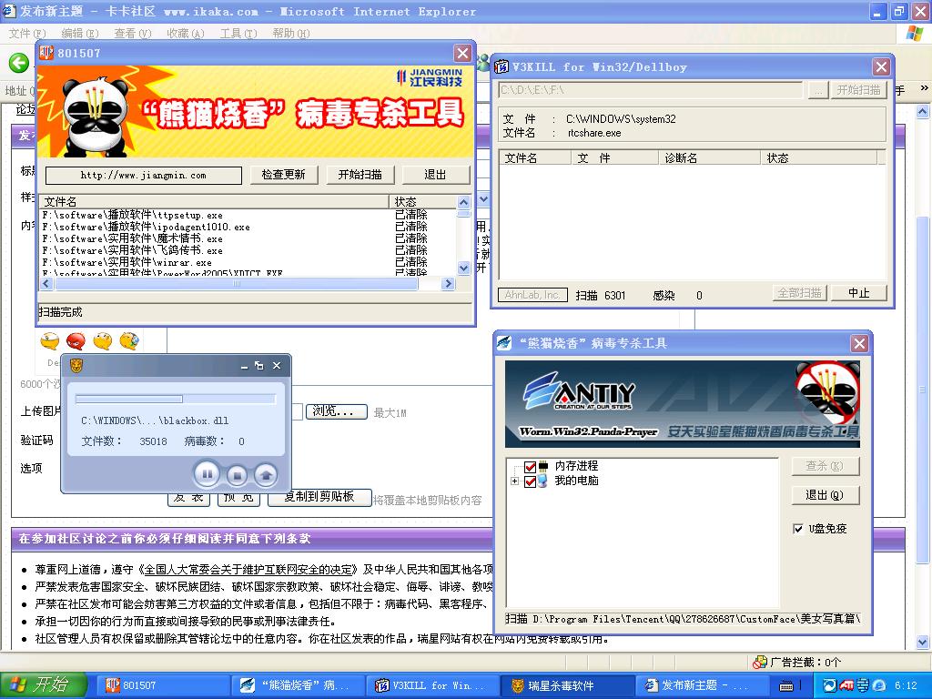The image size is (932, 699).
Task: Open the 编辑(E) menu
Action: click(x=80, y=34)
